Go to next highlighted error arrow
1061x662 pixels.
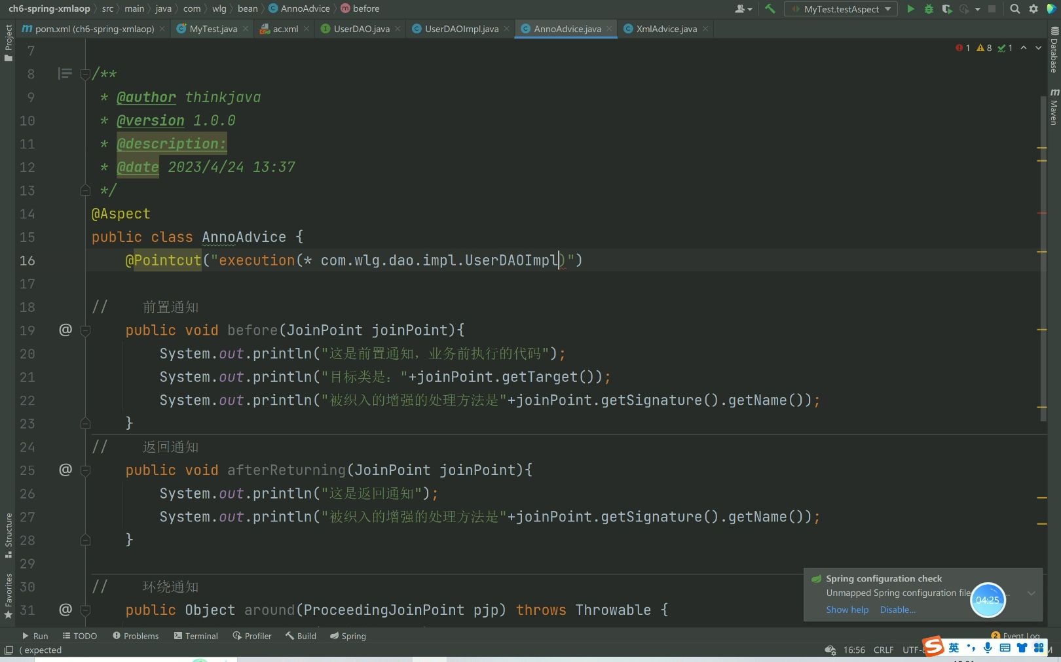[x=1038, y=48]
